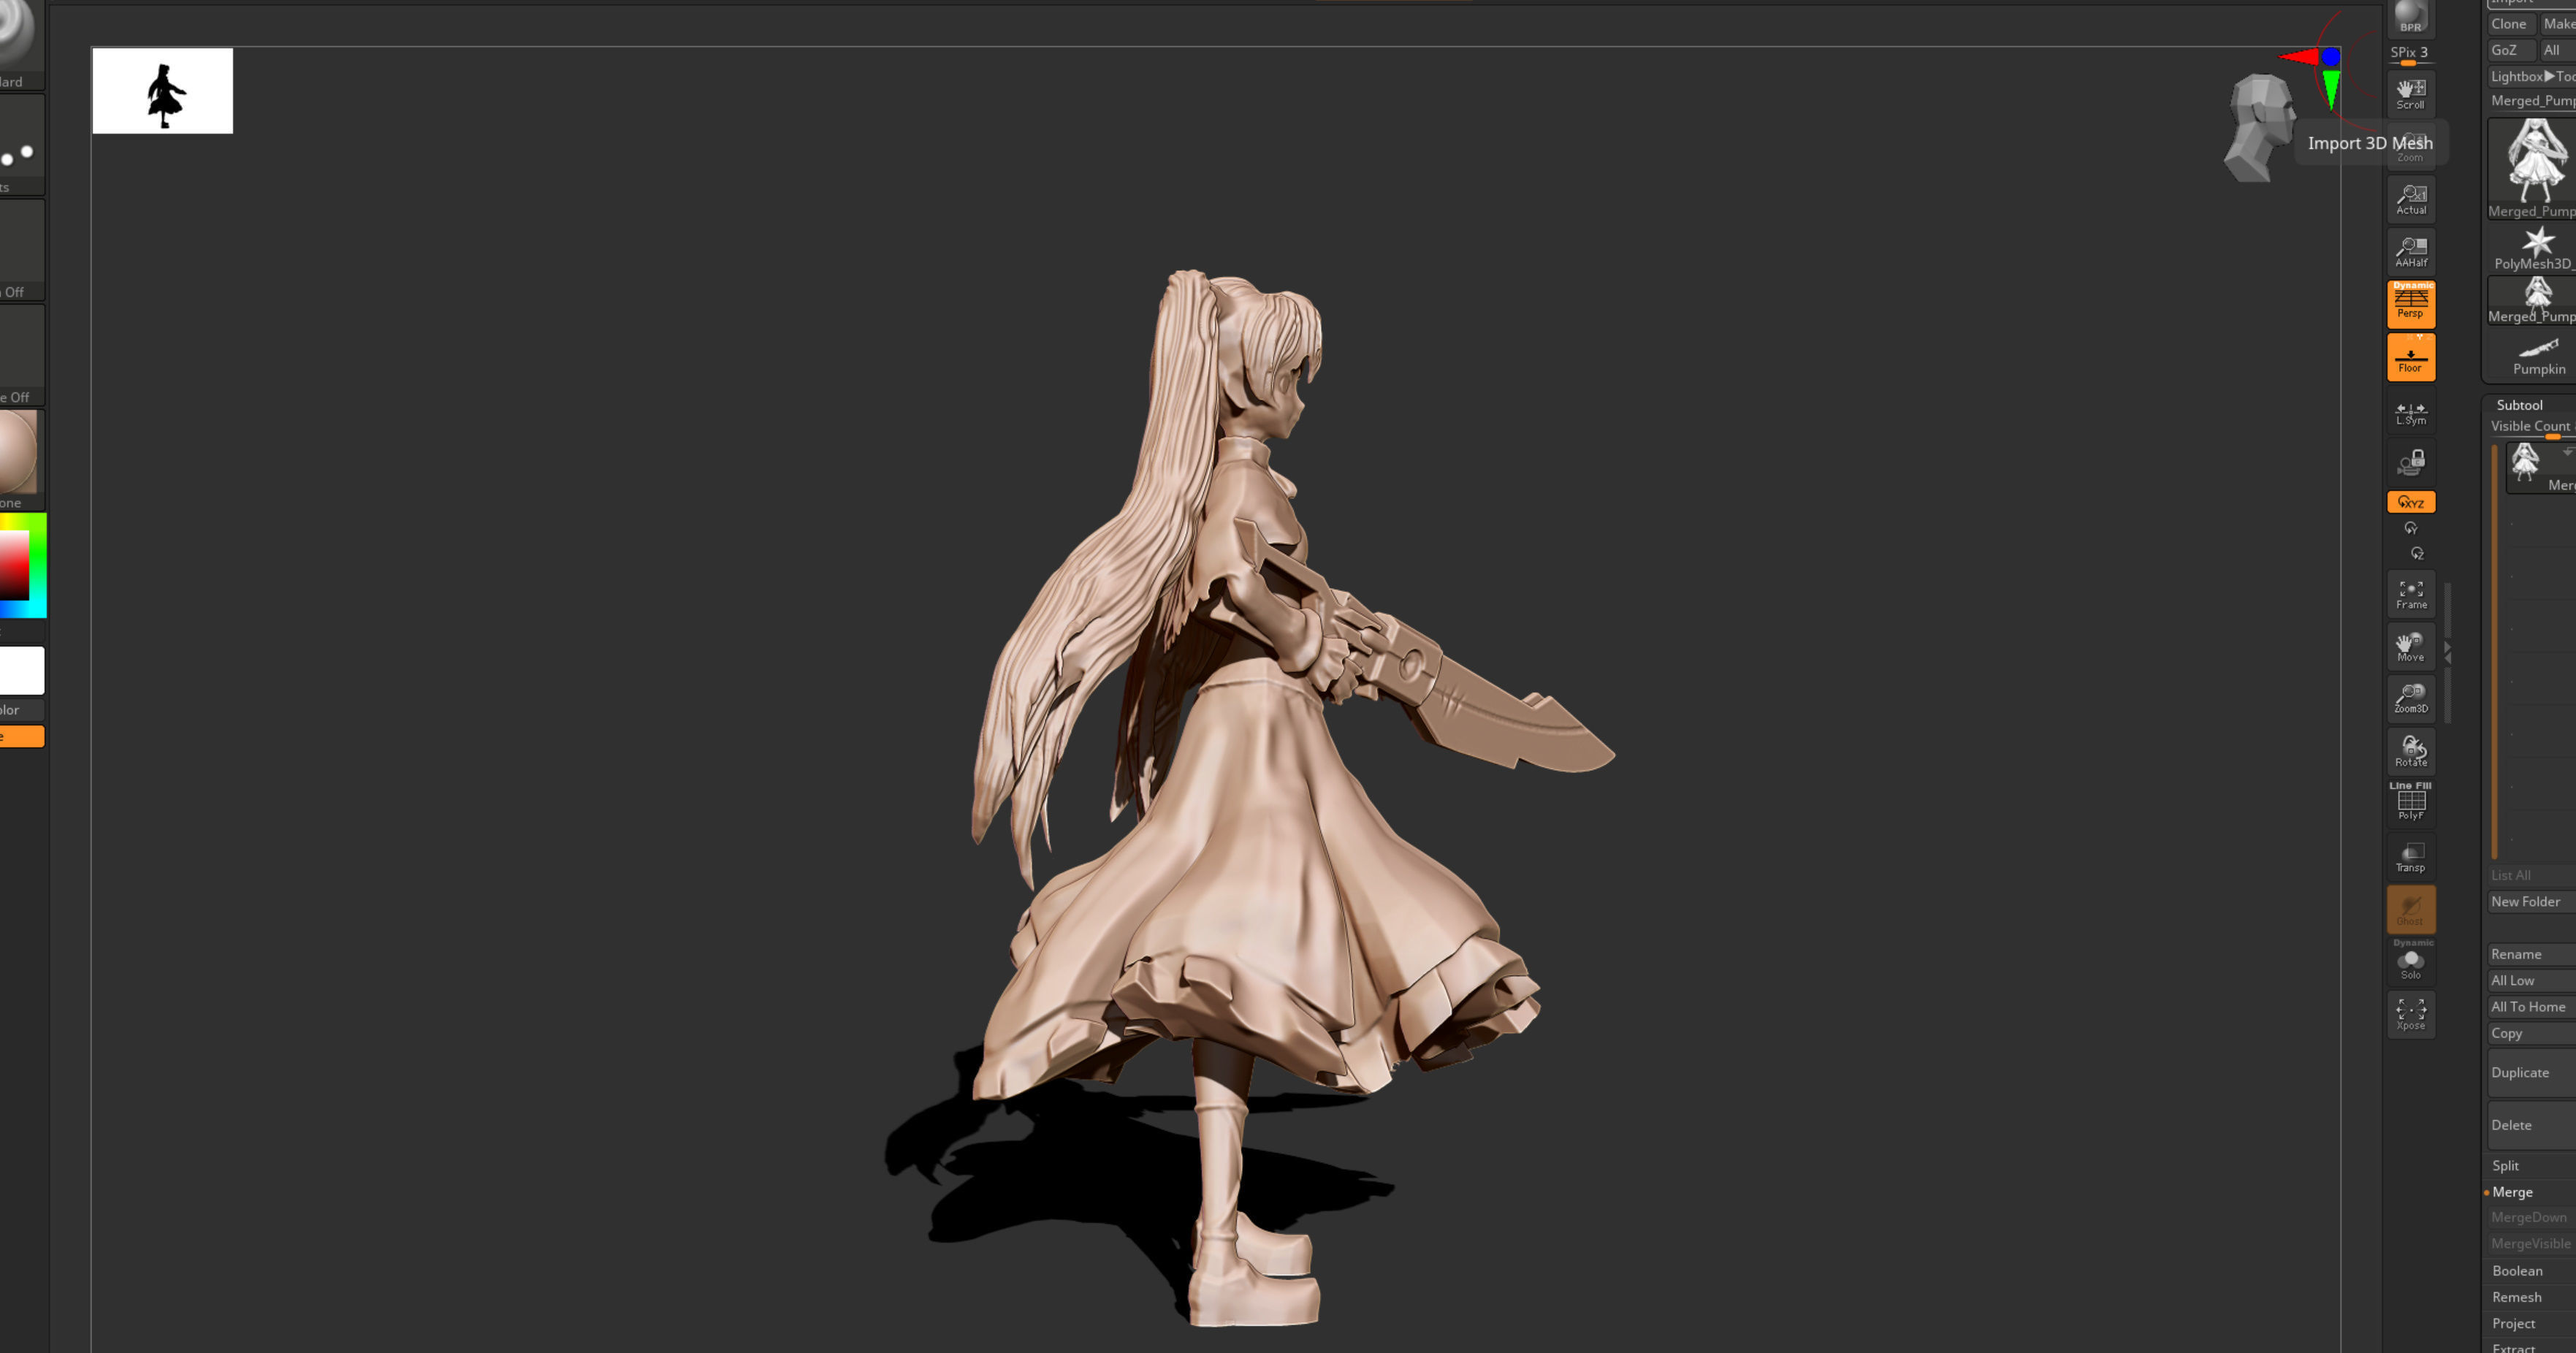The height and width of the screenshot is (1353, 2576).
Task: Toggle Transp transparency mode
Action: [x=2410, y=856]
